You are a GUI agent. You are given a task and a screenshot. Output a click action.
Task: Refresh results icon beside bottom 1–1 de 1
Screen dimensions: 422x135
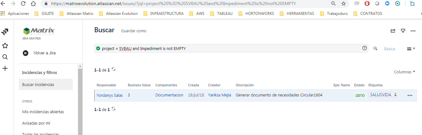pos(114,109)
